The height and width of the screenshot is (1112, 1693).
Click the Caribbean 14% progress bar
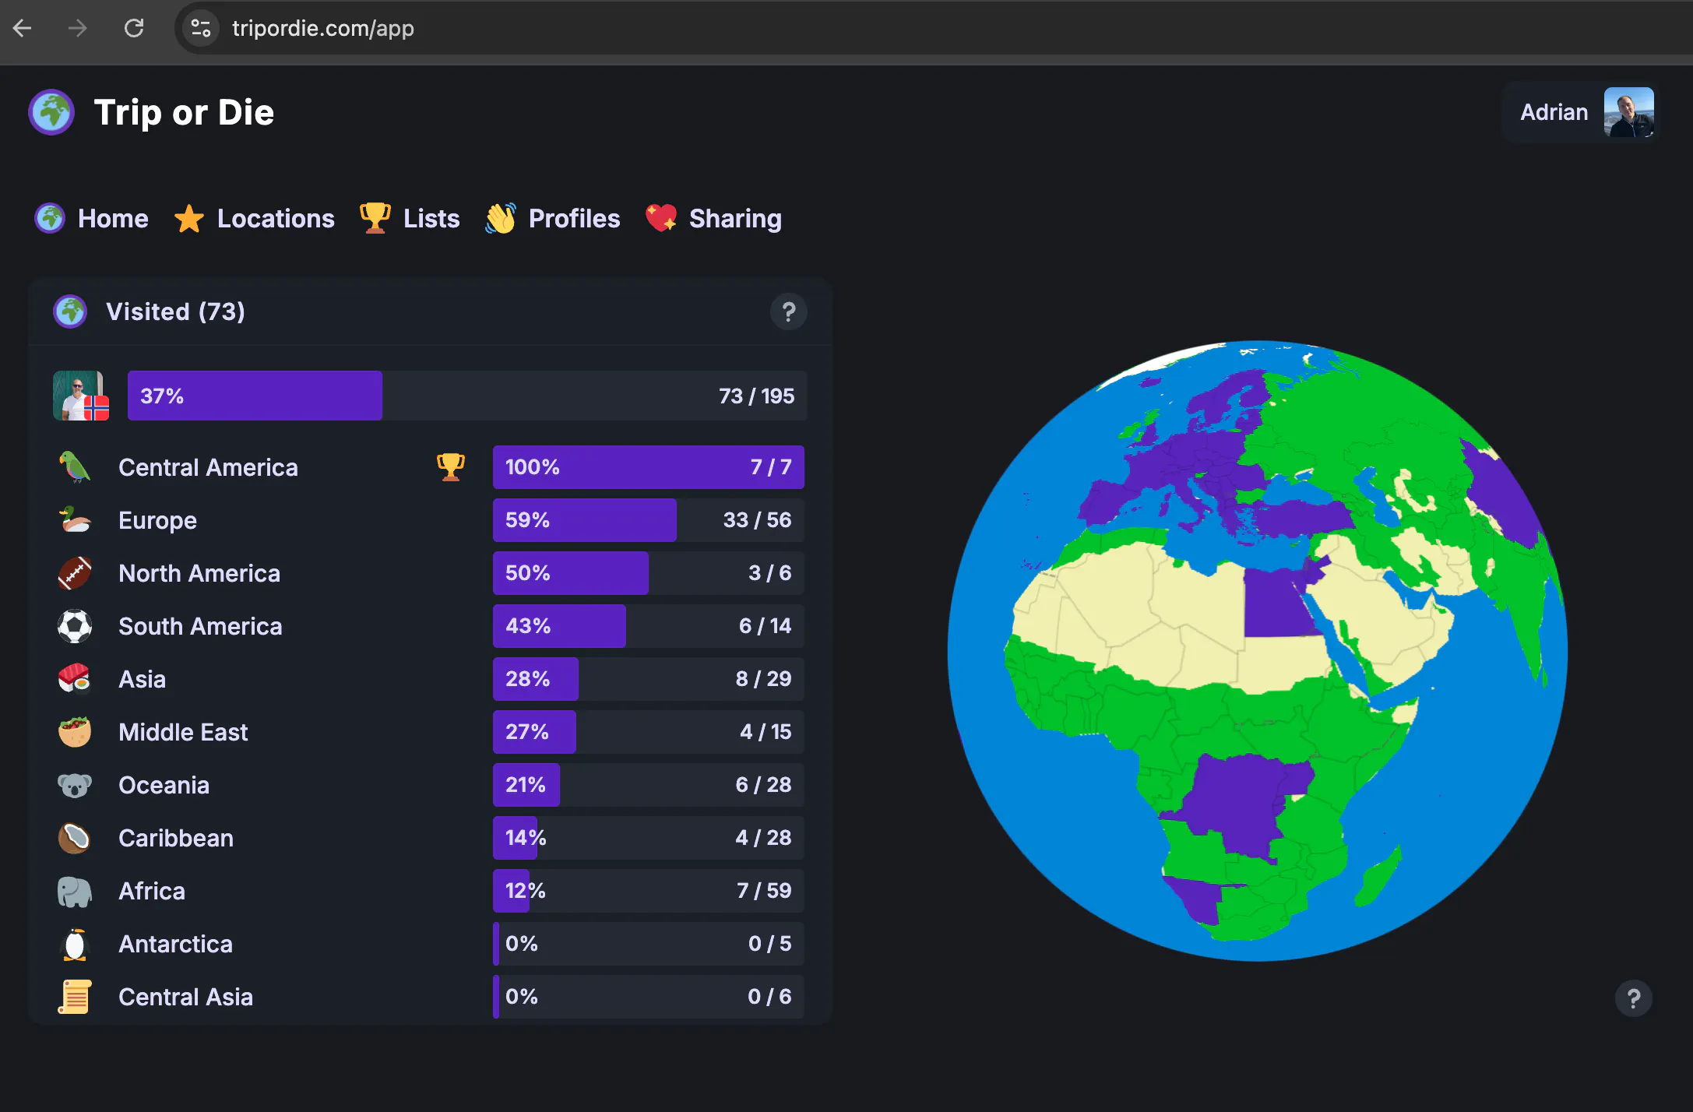649,838
